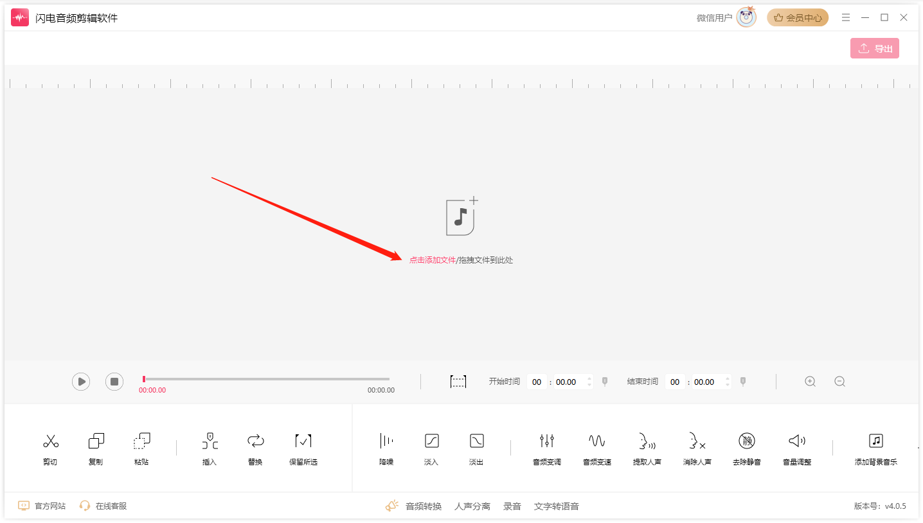Screen dimensions: 923x523
Task: Click the 结束时间 label
Action: coord(643,382)
